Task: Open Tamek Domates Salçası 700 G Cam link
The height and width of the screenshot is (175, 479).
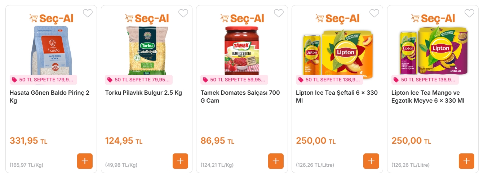Action: coord(240,97)
